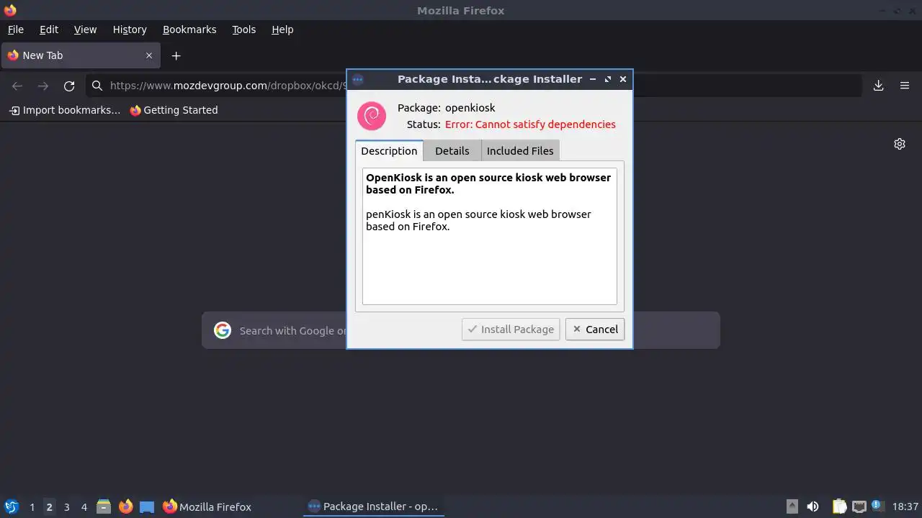The image size is (922, 518).
Task: Open the Lubuntu start menu
Action: [11, 506]
